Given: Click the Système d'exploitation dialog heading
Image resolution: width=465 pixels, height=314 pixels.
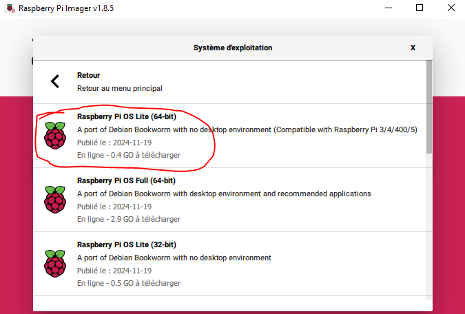Looking at the screenshot, I should click(x=233, y=48).
